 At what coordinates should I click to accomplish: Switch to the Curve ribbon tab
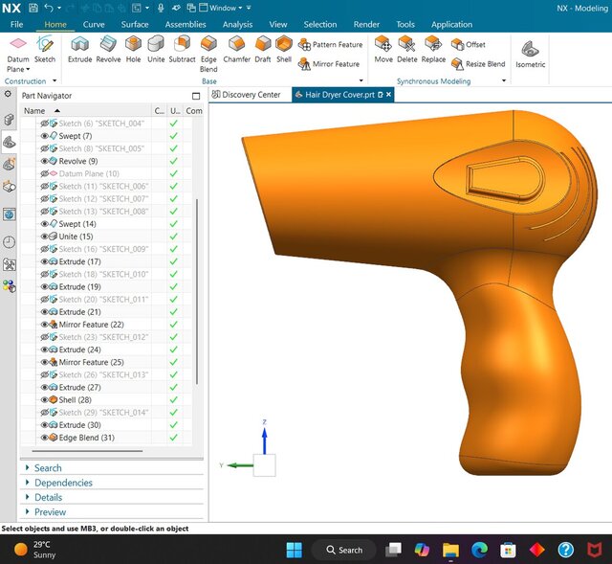(x=94, y=24)
